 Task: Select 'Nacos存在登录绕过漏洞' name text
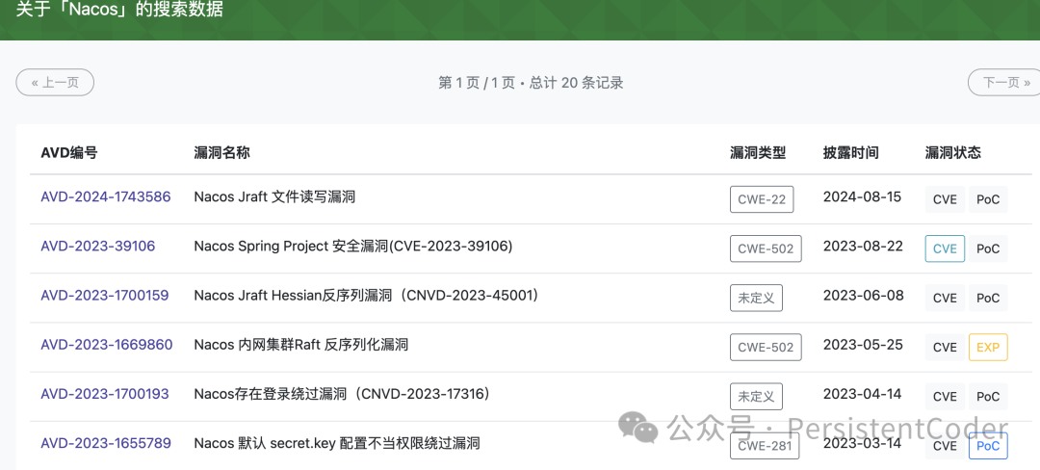click(x=271, y=394)
